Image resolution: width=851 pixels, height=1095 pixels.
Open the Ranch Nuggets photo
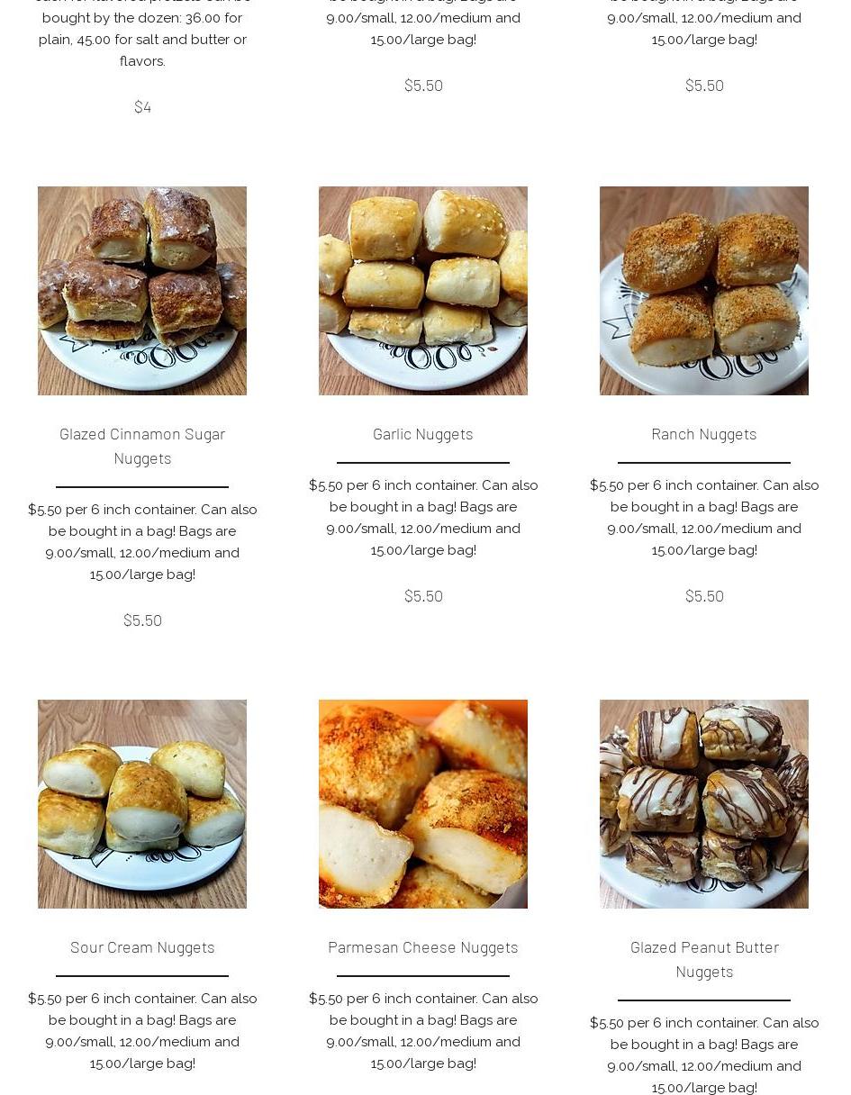(704, 291)
